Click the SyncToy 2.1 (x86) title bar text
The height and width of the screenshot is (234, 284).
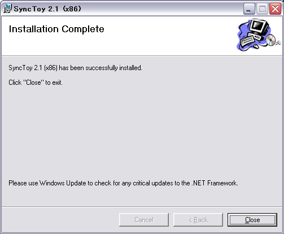(x=47, y=9)
